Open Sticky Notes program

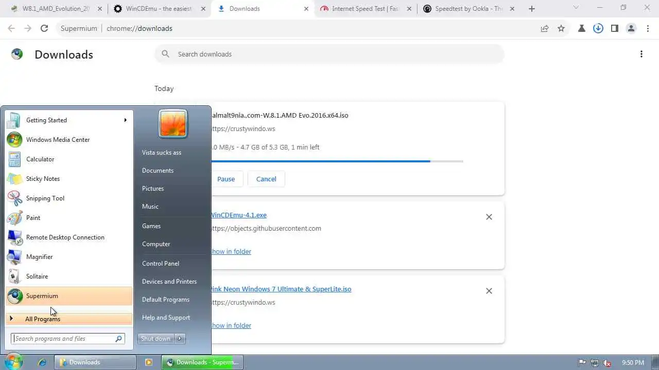[x=69, y=179]
